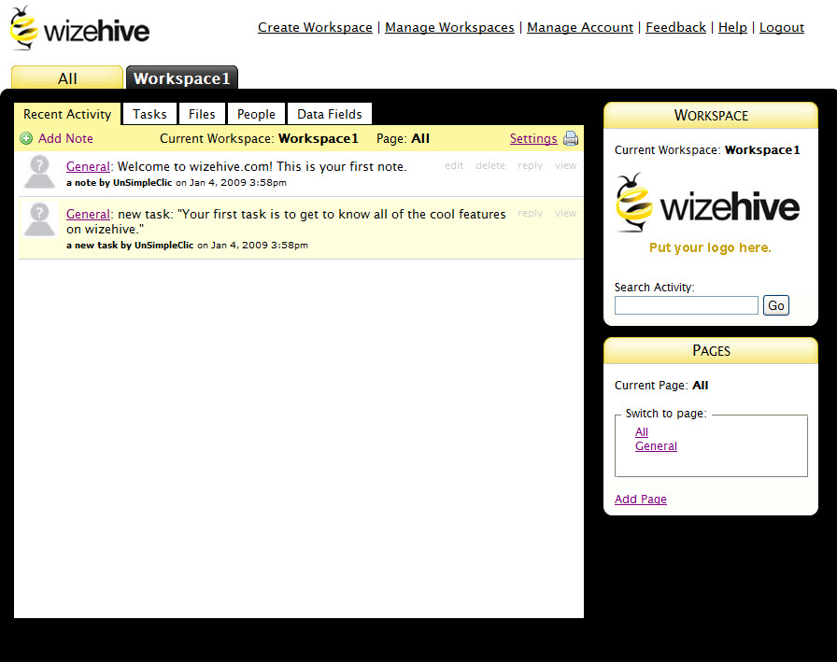Switch to the General page

(656, 446)
